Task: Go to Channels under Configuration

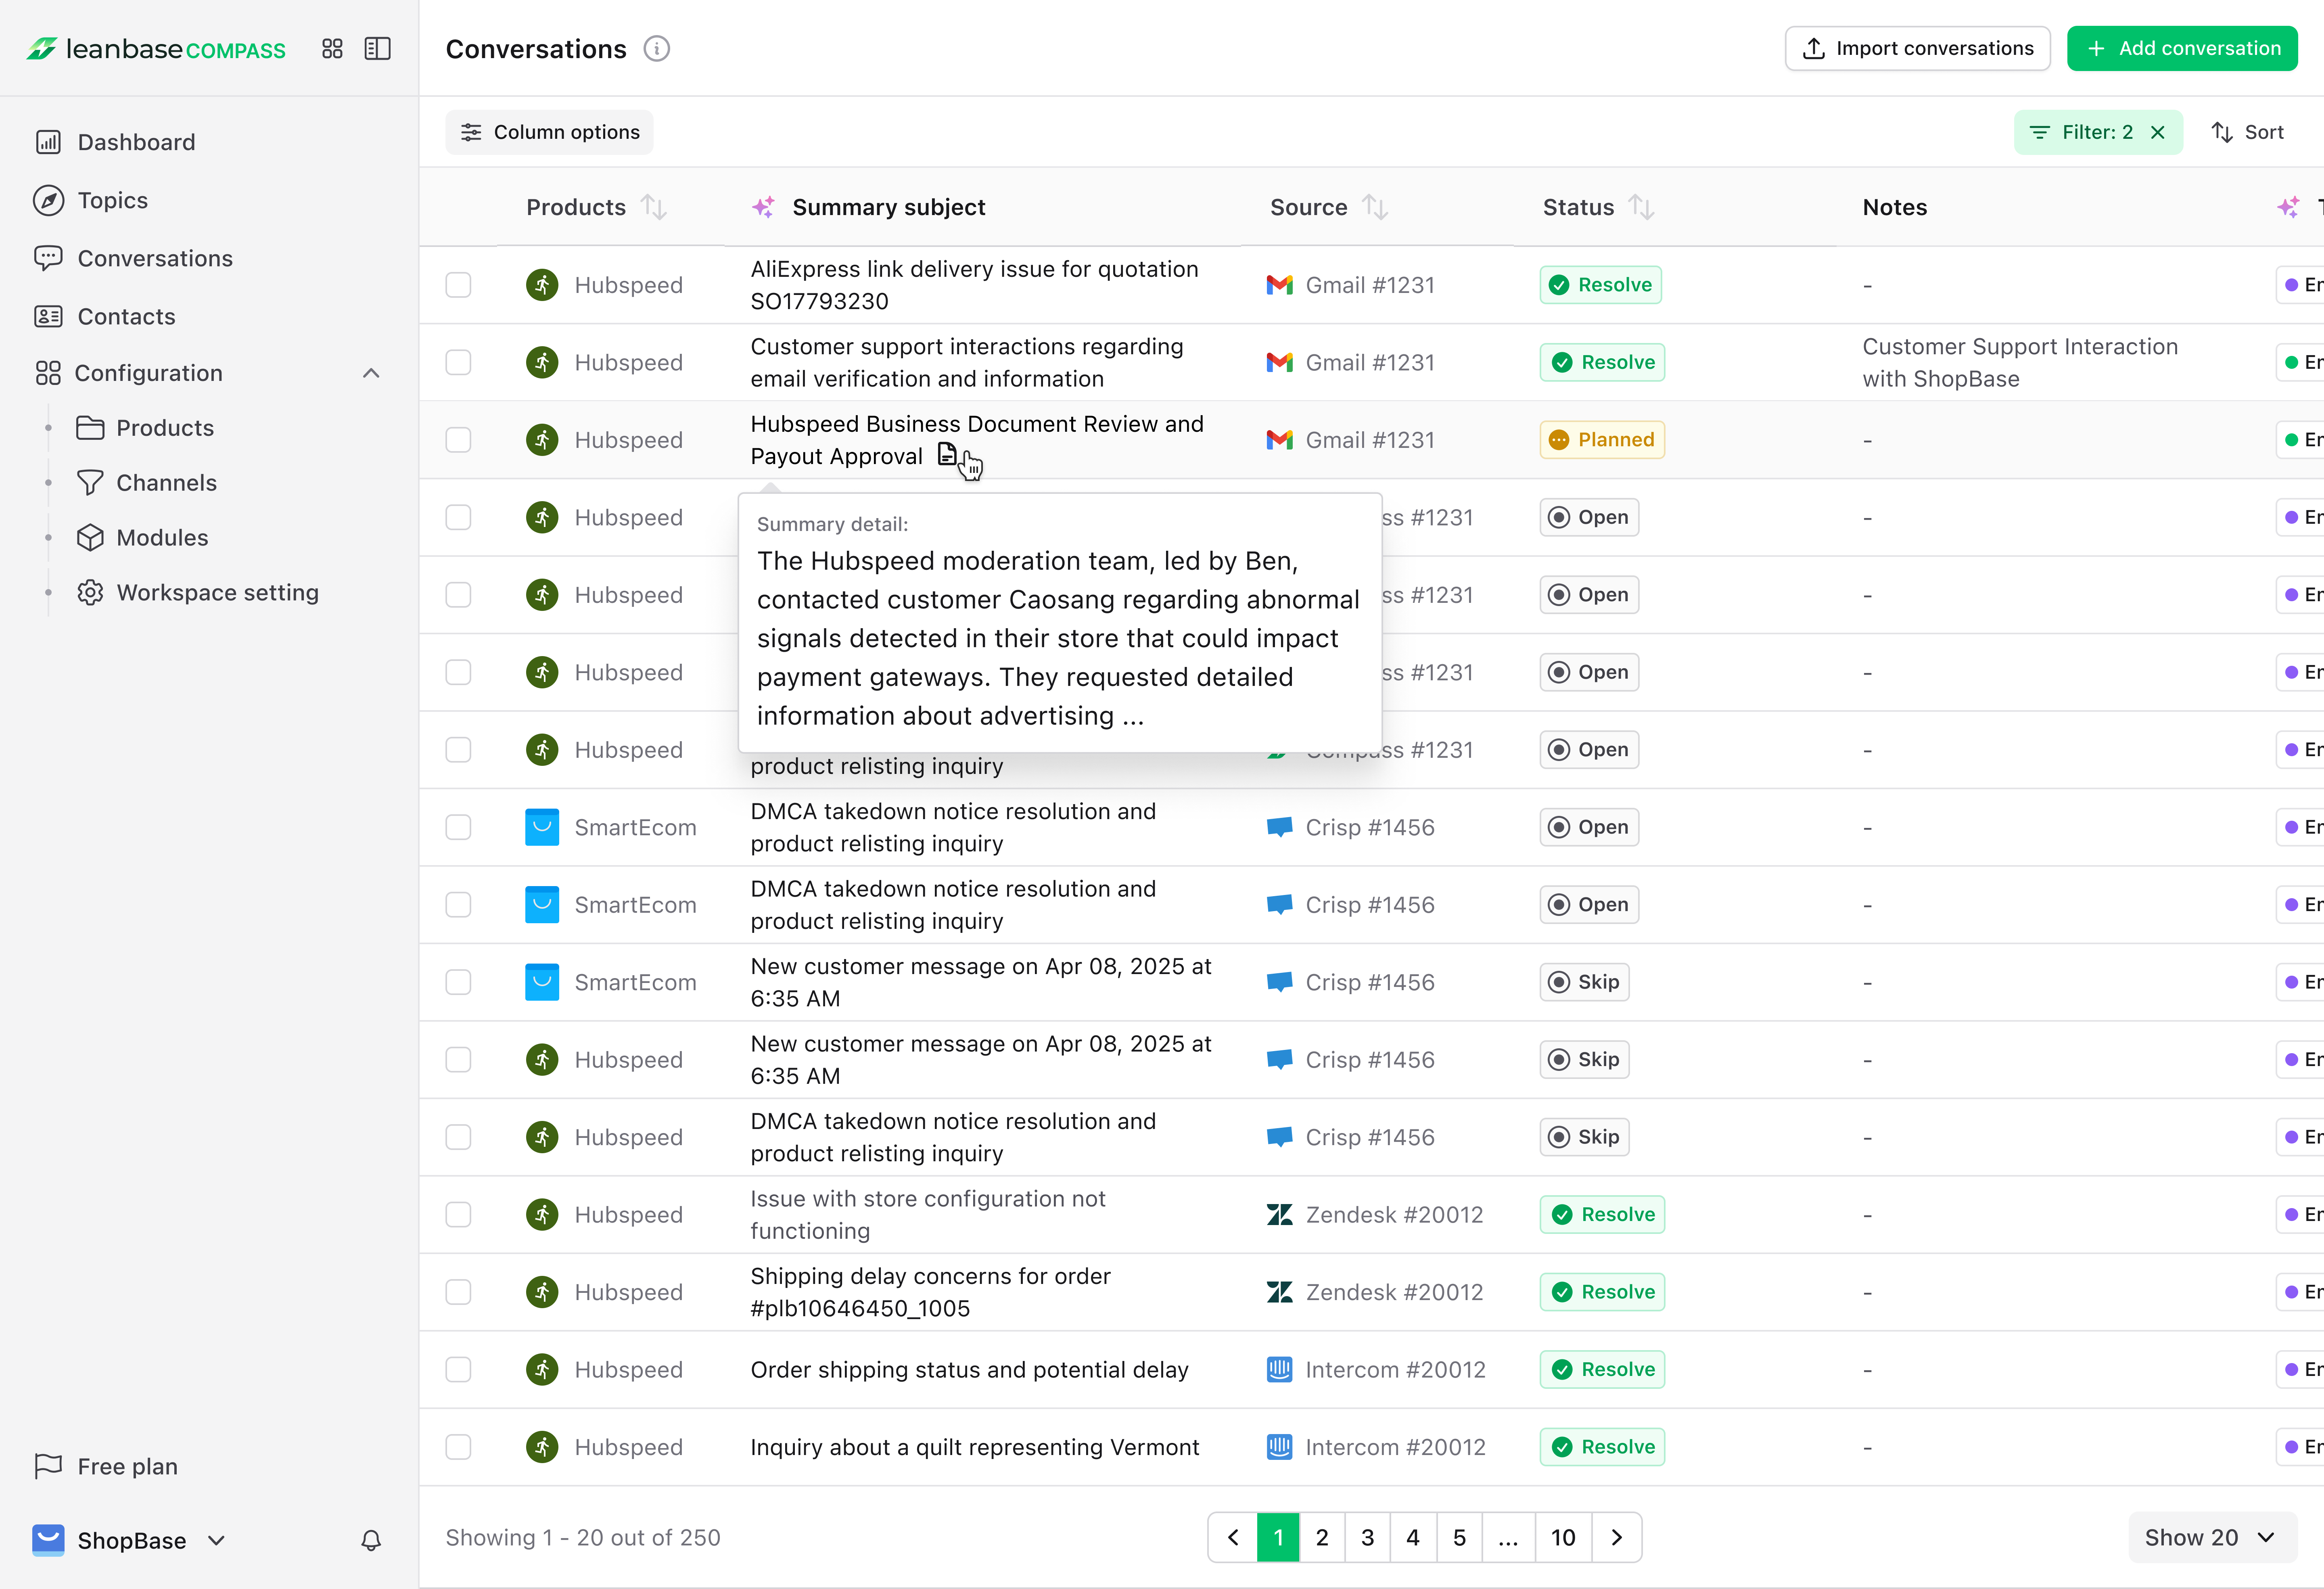Action: pos(166,483)
